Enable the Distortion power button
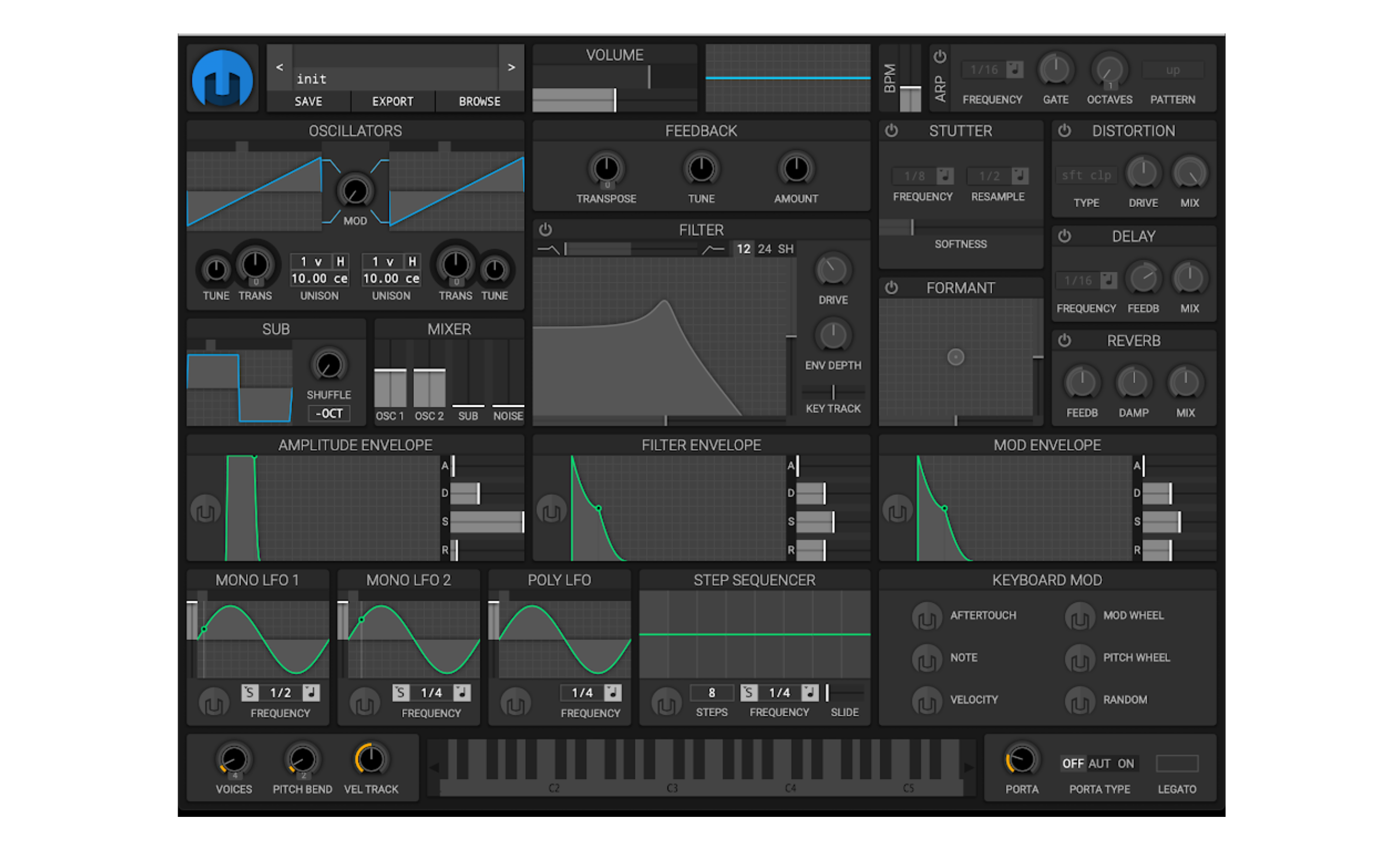 pyautogui.click(x=1064, y=130)
